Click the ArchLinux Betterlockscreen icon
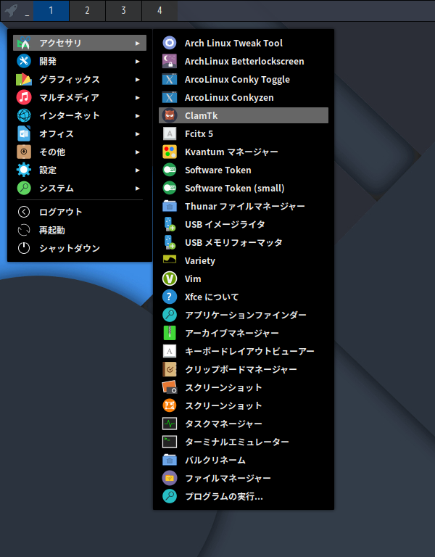Viewport: 435px width, 557px height. tap(170, 61)
